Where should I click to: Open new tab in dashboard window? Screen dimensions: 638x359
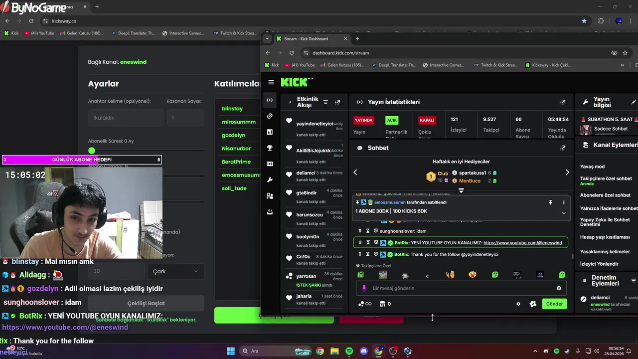(357, 38)
